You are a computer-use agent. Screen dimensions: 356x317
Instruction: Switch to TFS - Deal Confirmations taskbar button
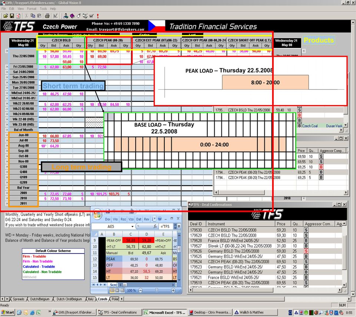pyautogui.click(x=119, y=313)
